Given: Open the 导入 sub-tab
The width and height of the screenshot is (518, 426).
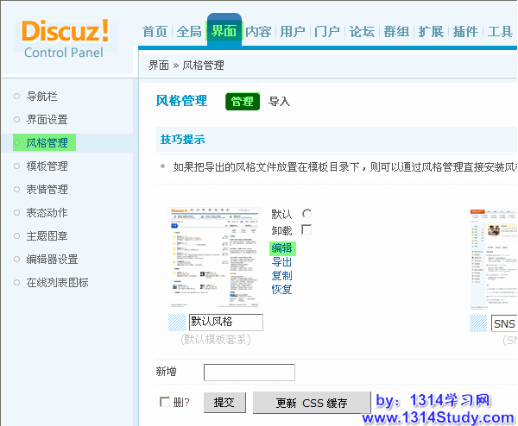Looking at the screenshot, I should pyautogui.click(x=279, y=102).
